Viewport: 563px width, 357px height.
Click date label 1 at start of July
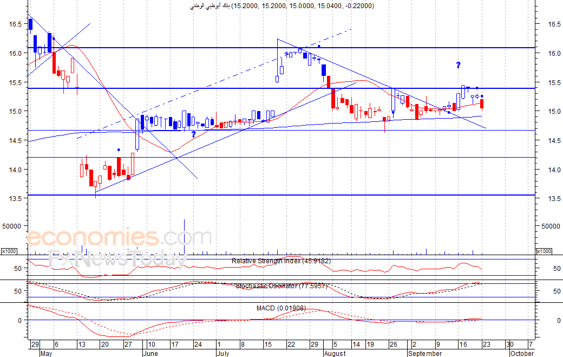(219, 345)
